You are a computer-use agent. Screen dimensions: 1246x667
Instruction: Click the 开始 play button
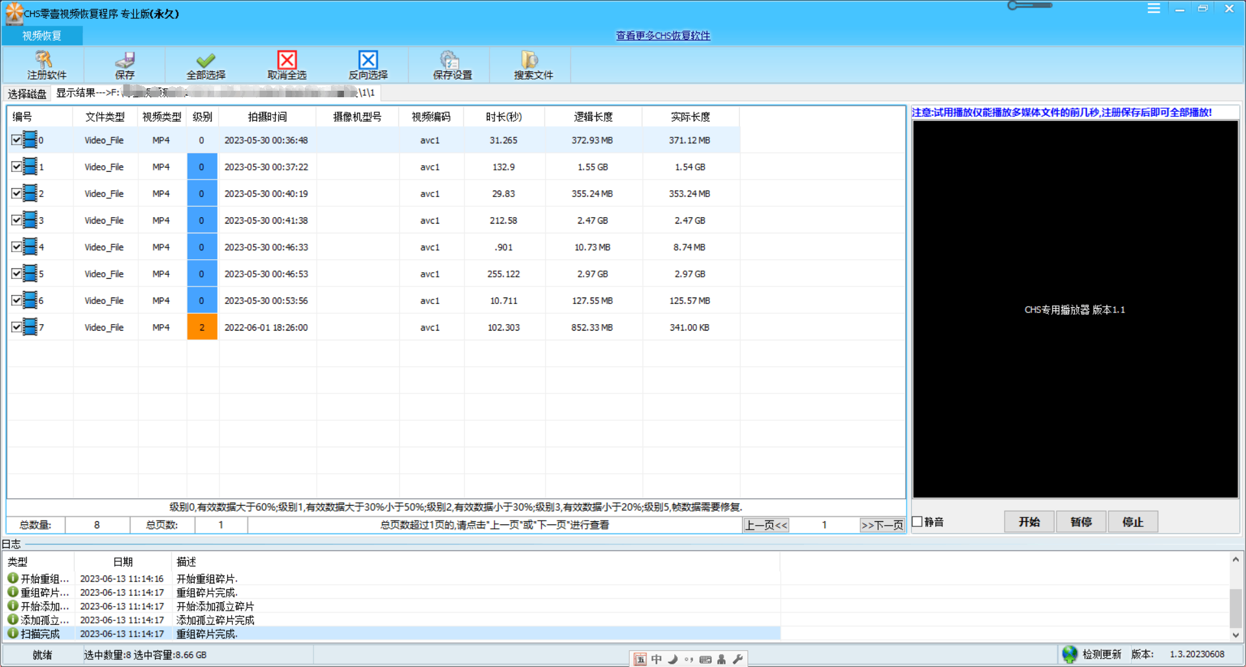[1029, 522]
